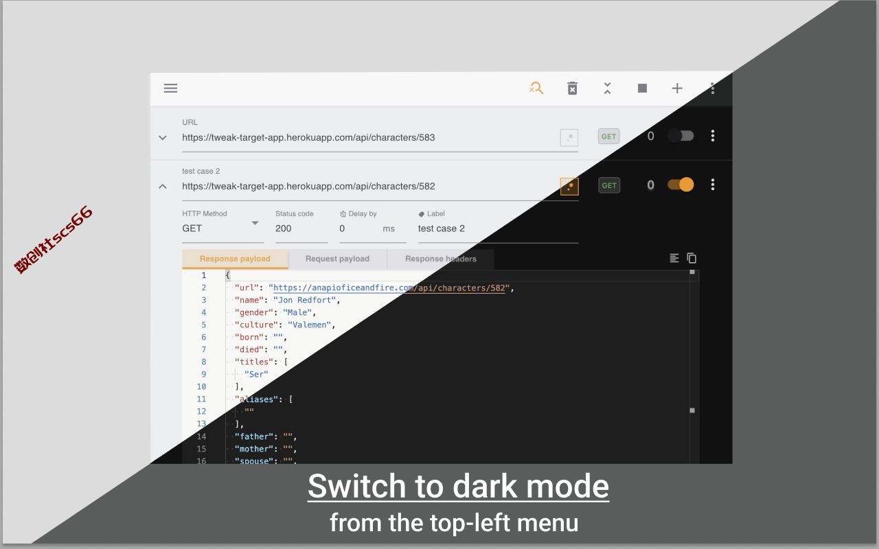The height and width of the screenshot is (549, 879).
Task: Click the "culture": "Valemen" line
Action: point(284,325)
